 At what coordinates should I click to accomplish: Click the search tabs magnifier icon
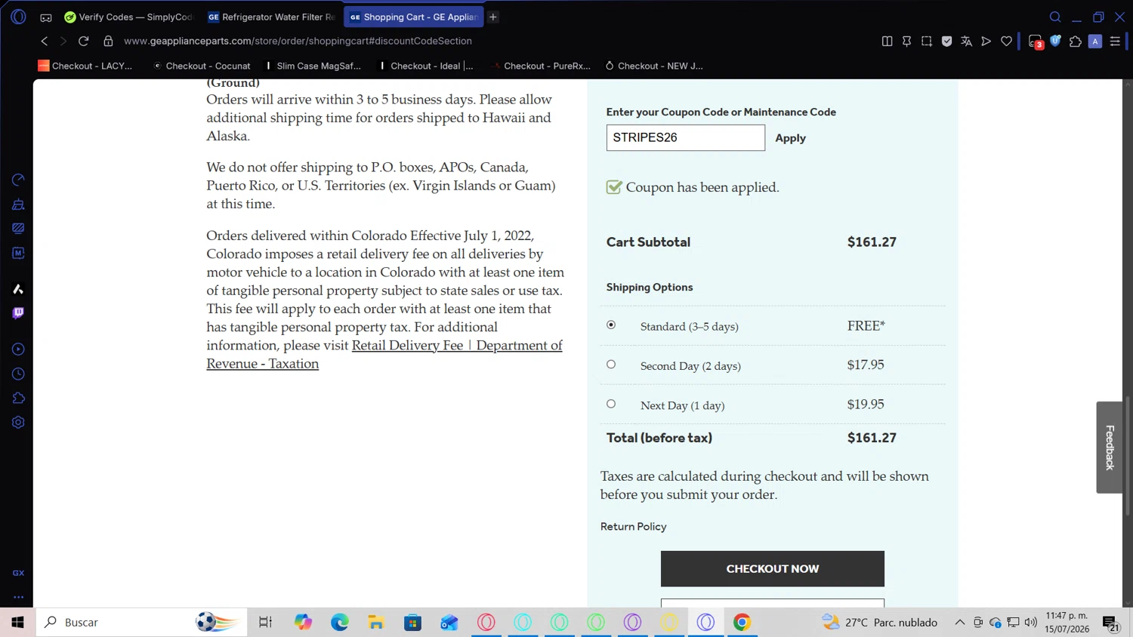[x=1055, y=17]
